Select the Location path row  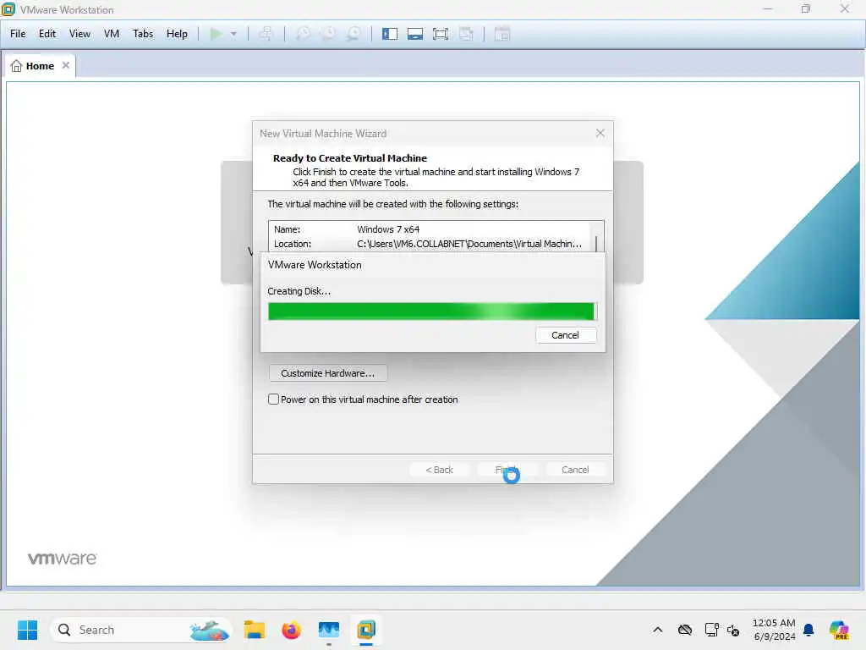(429, 244)
